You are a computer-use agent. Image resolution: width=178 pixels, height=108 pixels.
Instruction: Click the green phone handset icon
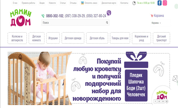pyautogui.click(x=43, y=16)
